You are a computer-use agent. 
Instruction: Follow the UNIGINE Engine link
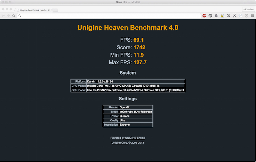(x=135, y=138)
